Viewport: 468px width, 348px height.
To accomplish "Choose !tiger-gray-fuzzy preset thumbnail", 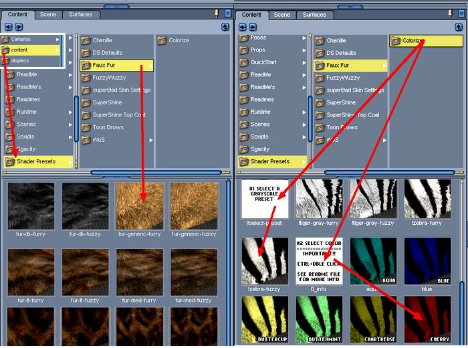I will pyautogui.click(x=373, y=199).
